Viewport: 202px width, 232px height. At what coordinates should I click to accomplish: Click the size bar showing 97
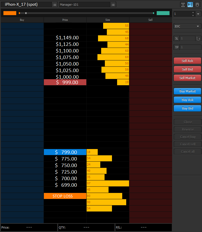tap(108, 183)
